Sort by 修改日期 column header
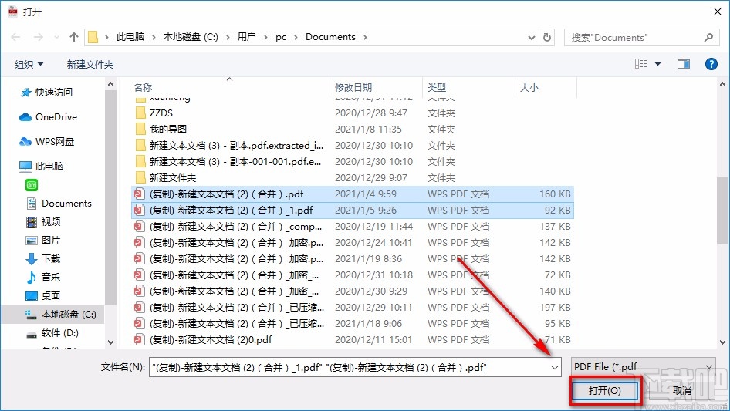 353,87
